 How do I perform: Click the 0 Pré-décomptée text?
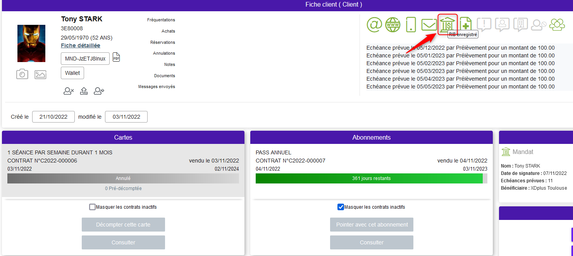(x=123, y=189)
